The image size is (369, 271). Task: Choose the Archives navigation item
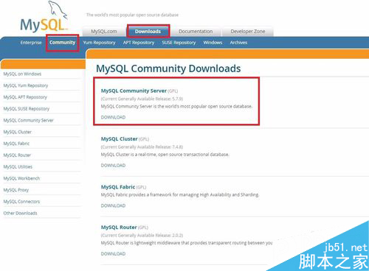pos(238,43)
